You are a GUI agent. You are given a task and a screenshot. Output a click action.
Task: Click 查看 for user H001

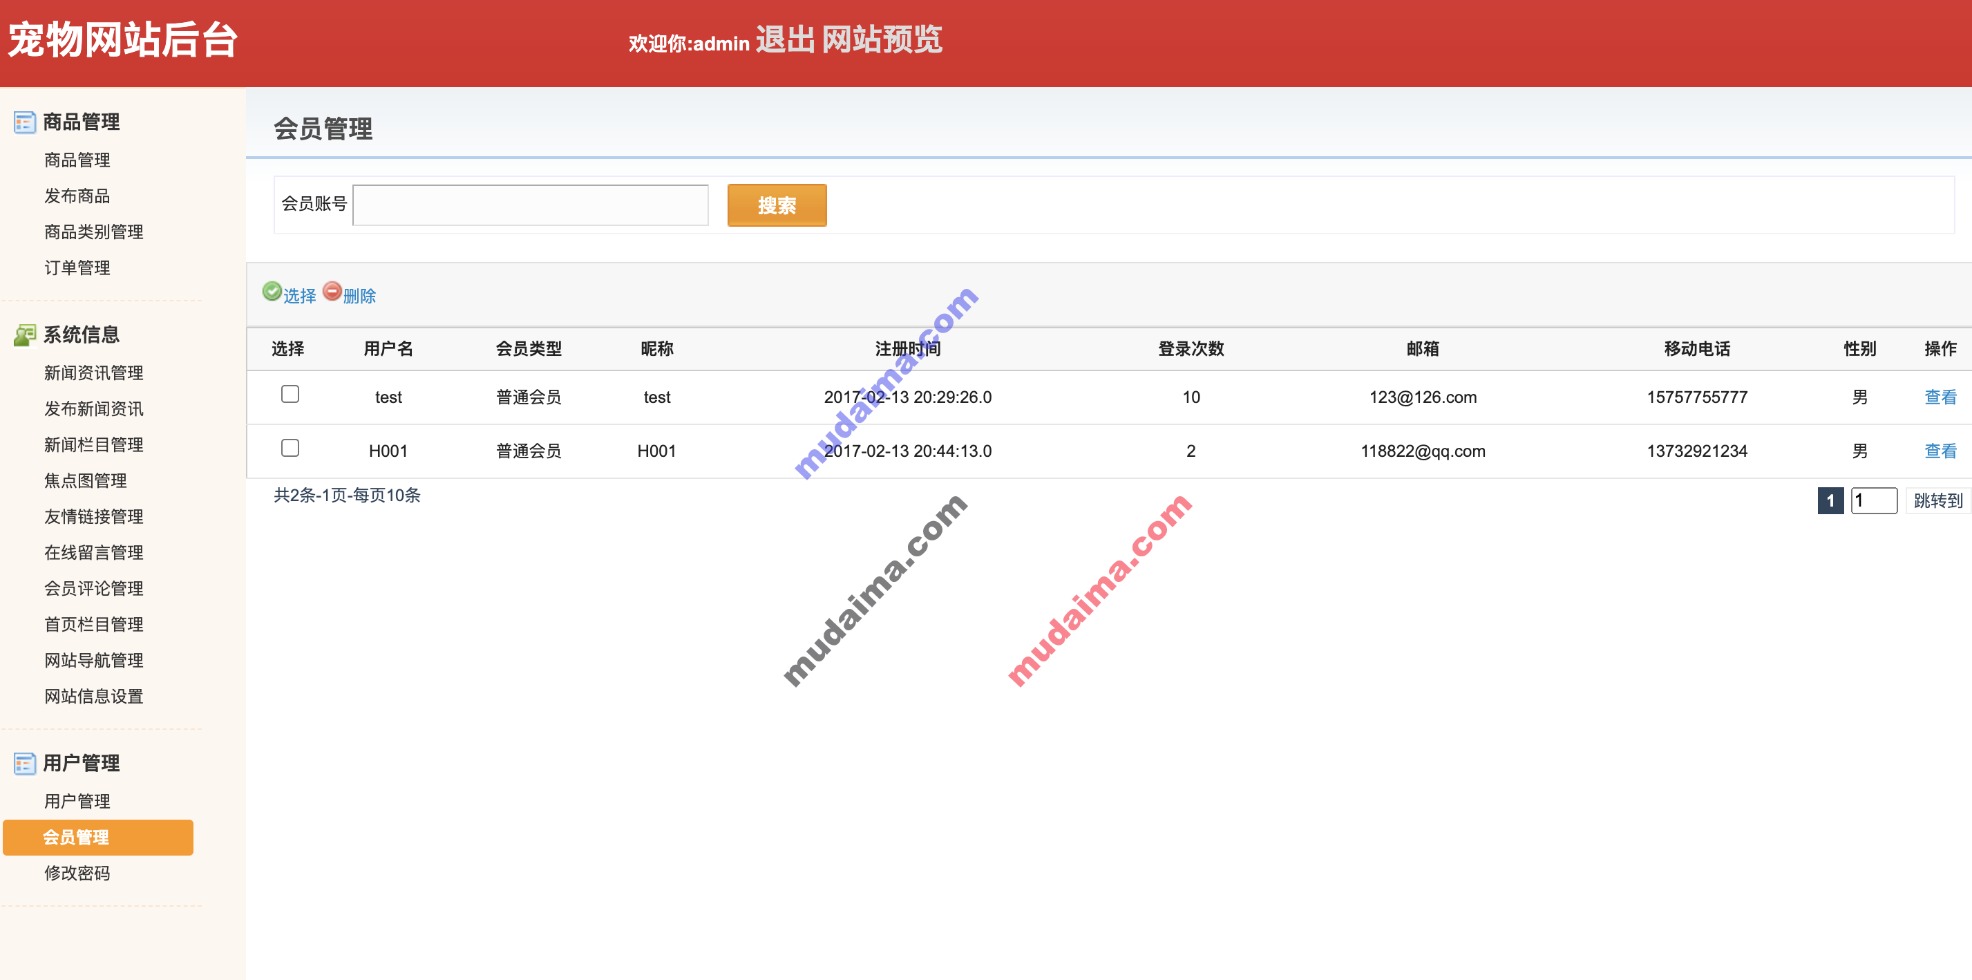(1940, 451)
